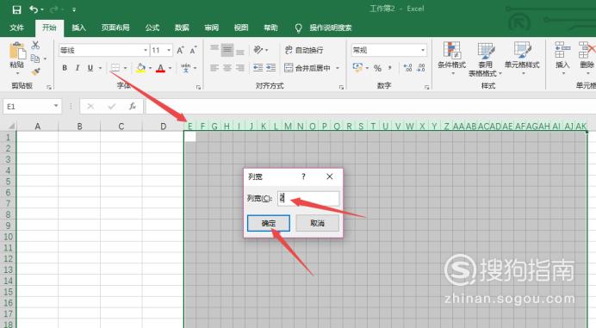This screenshot has height=328, width=596.
Task: Center cell text horizontally
Action: 227,68
